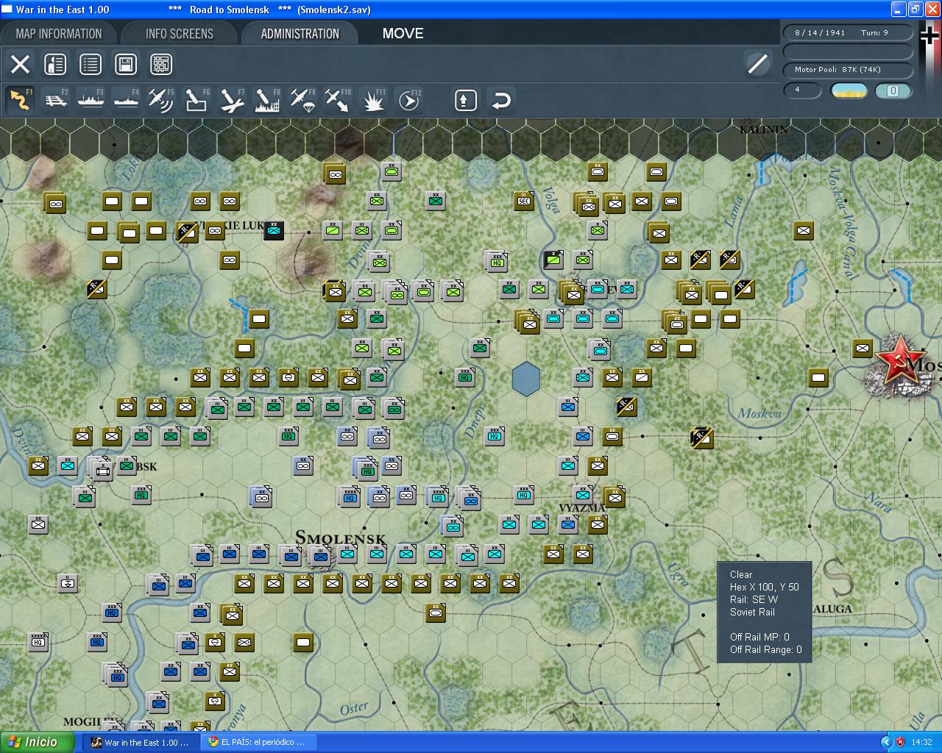Switch to the ADMINISTRATION tab
Screen dimensions: 942x753
pyautogui.click(x=300, y=34)
